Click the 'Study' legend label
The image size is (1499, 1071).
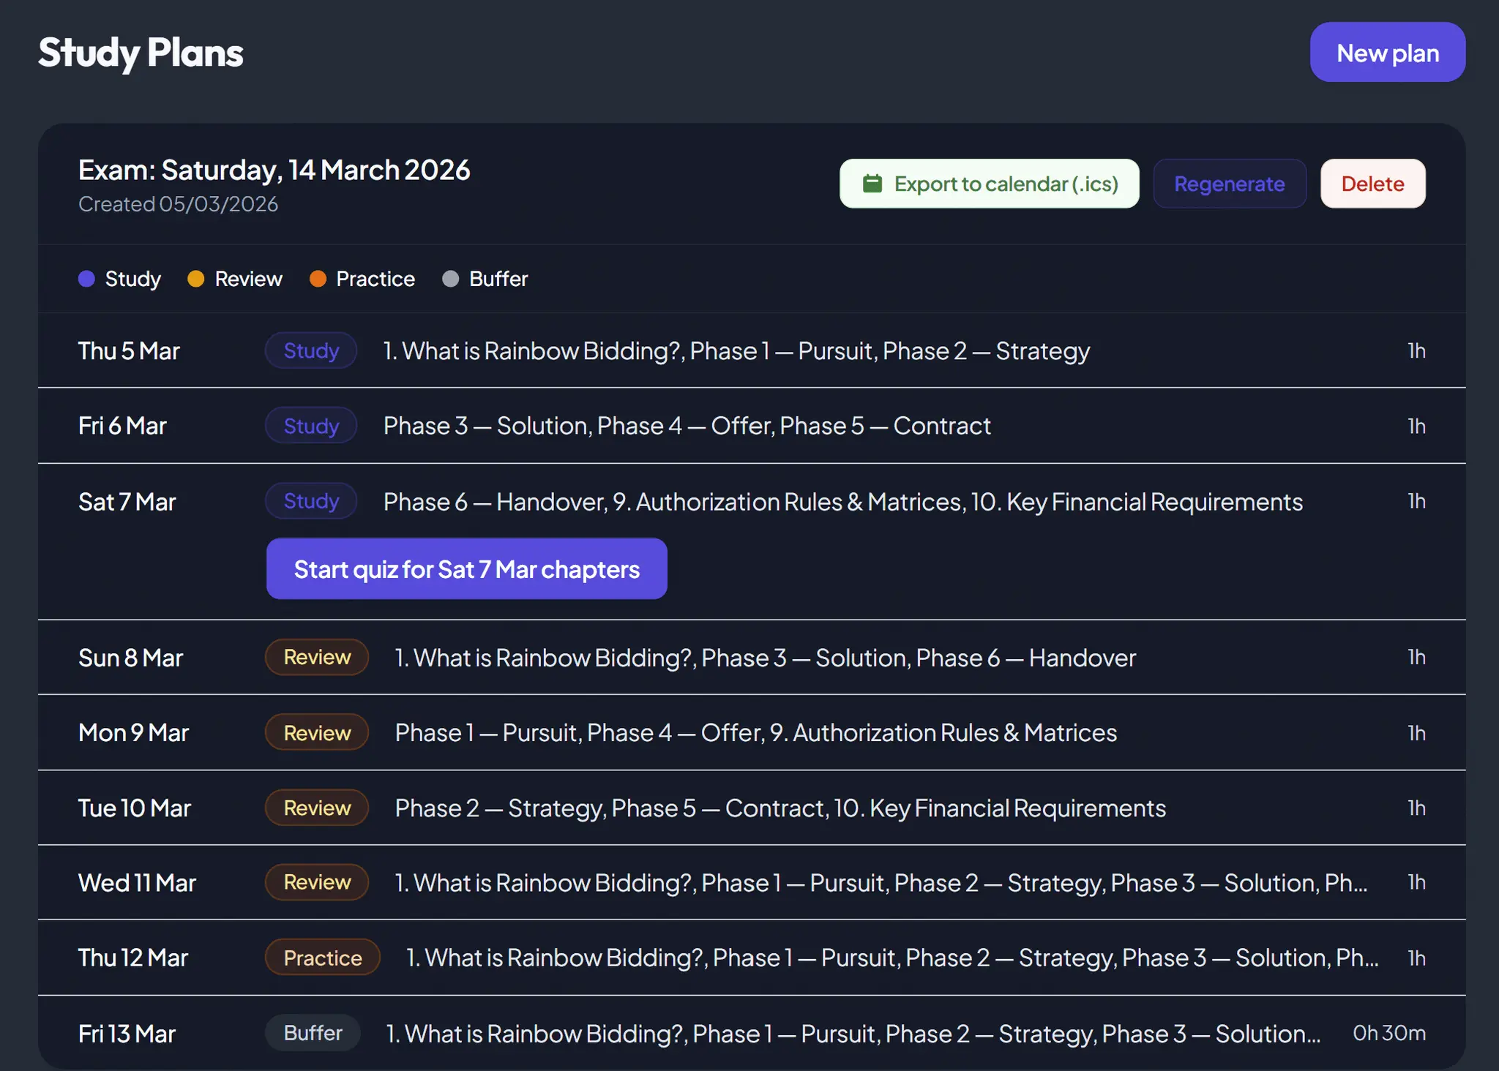point(132,279)
